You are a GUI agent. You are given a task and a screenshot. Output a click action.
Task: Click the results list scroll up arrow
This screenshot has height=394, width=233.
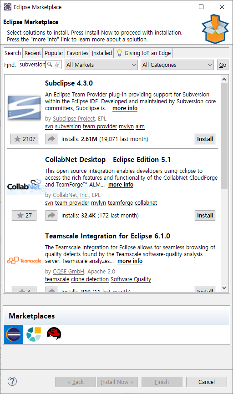coord(224,79)
